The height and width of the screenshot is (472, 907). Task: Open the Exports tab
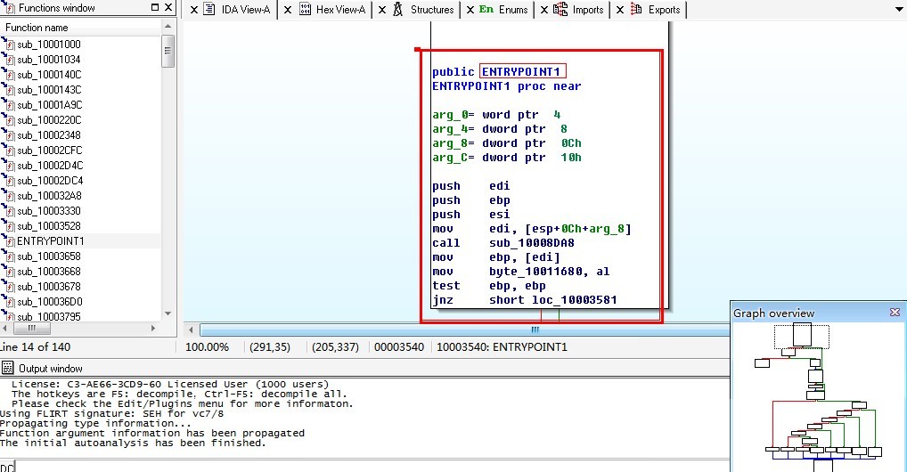pyautogui.click(x=664, y=10)
